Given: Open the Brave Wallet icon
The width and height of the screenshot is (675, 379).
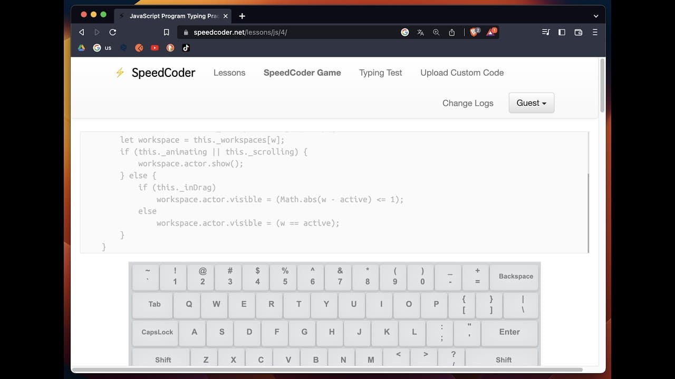Looking at the screenshot, I should (578, 32).
